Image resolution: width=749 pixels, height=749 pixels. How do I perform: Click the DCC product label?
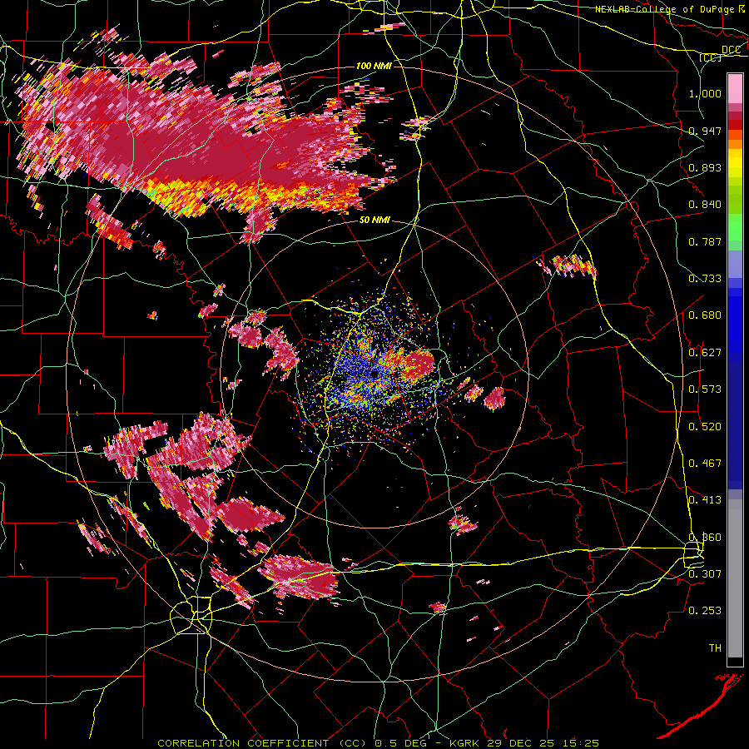tap(731, 50)
